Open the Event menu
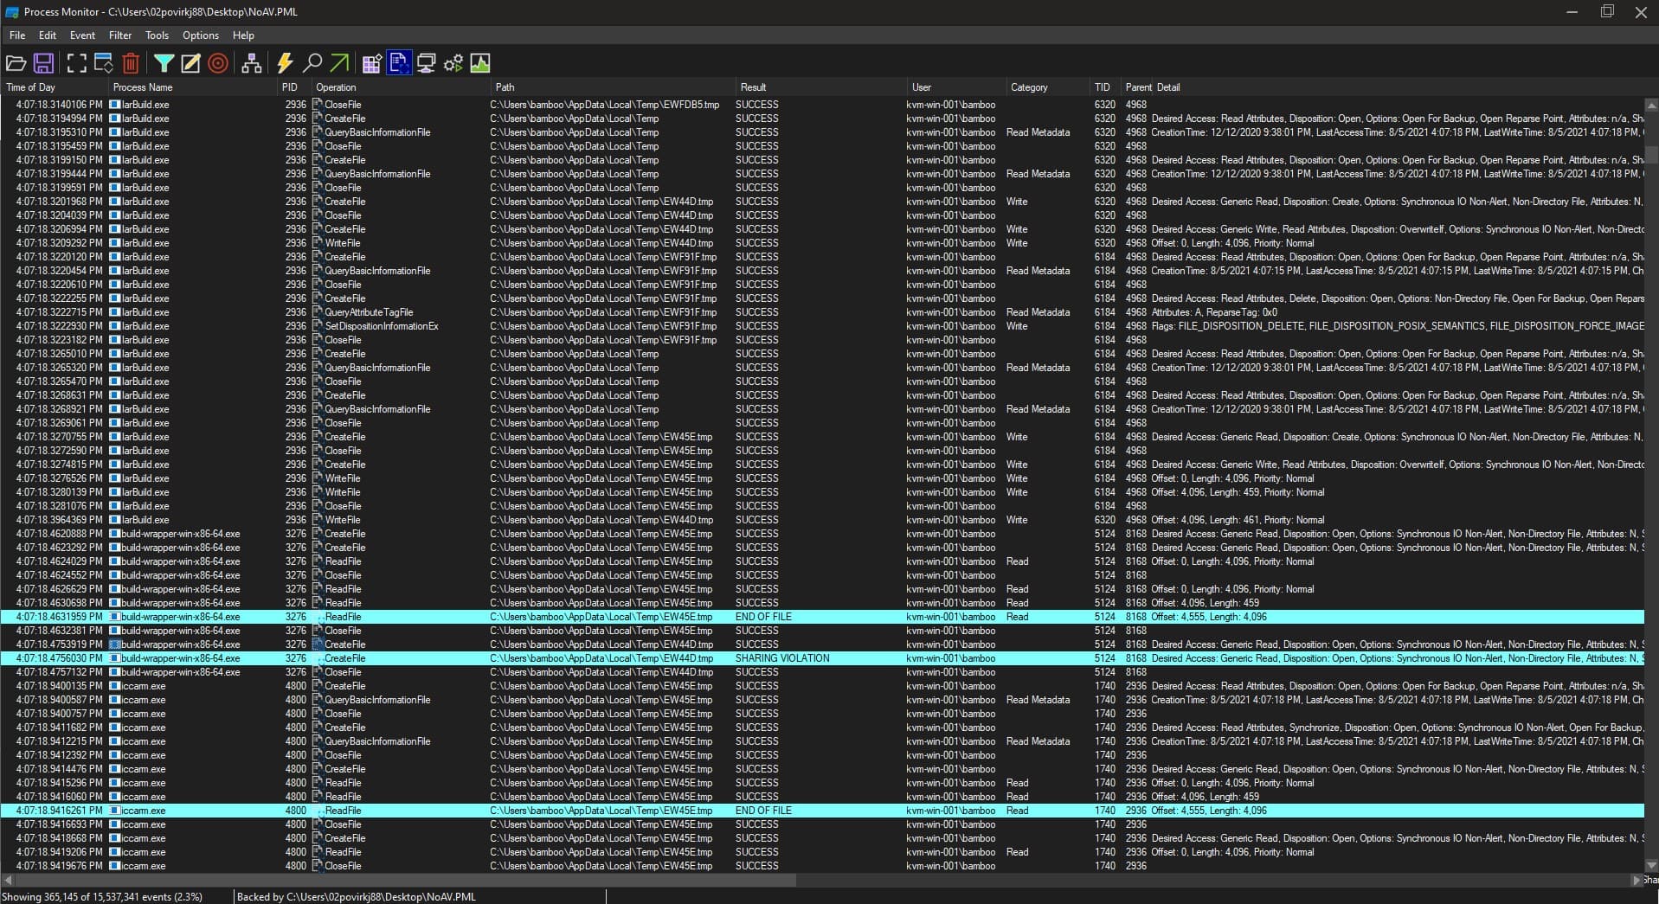The height and width of the screenshot is (904, 1659). tap(82, 35)
